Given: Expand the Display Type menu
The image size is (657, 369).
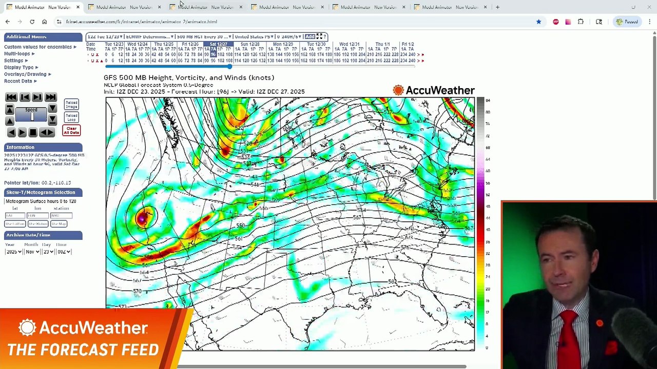Looking at the screenshot, I should (21, 67).
